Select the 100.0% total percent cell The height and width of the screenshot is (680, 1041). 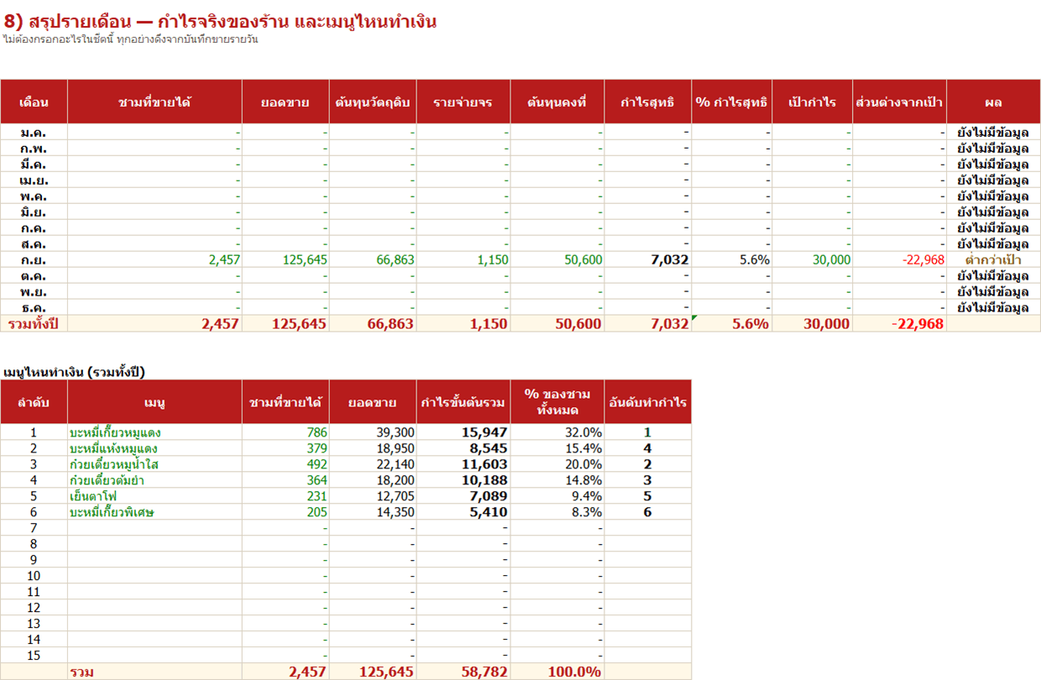click(x=557, y=672)
